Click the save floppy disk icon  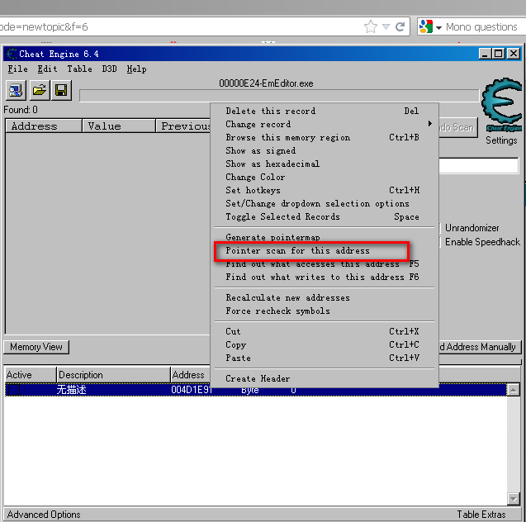point(61,90)
